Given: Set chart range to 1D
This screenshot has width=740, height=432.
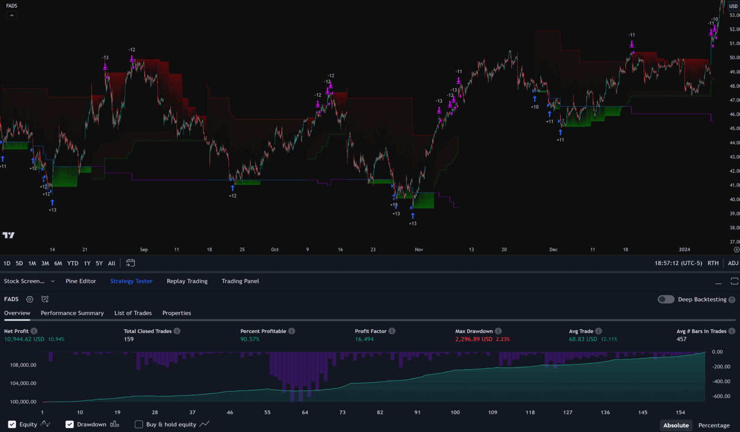Looking at the screenshot, I should coord(7,263).
